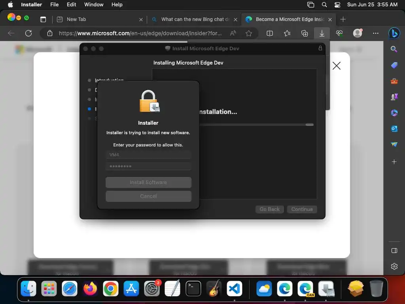Close the New Tab tab
Screen dimensions: 405x304
tap(141, 19)
